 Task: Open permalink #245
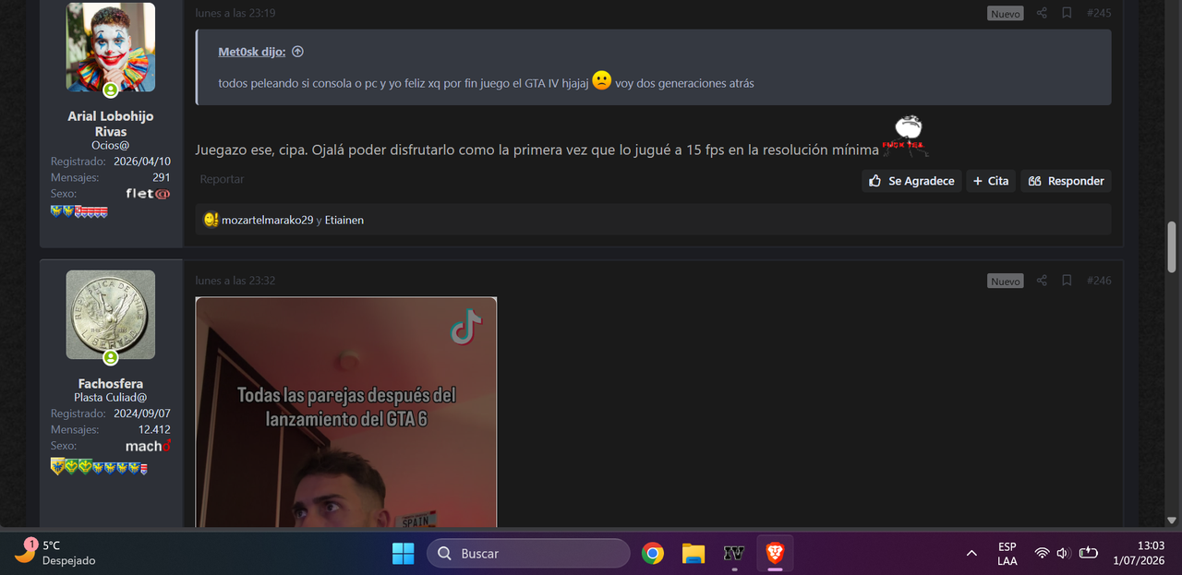pos(1099,13)
